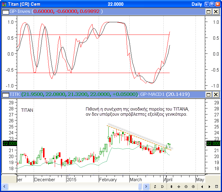
Task: Click the four-way pan arrows icon
Action: 179,187
